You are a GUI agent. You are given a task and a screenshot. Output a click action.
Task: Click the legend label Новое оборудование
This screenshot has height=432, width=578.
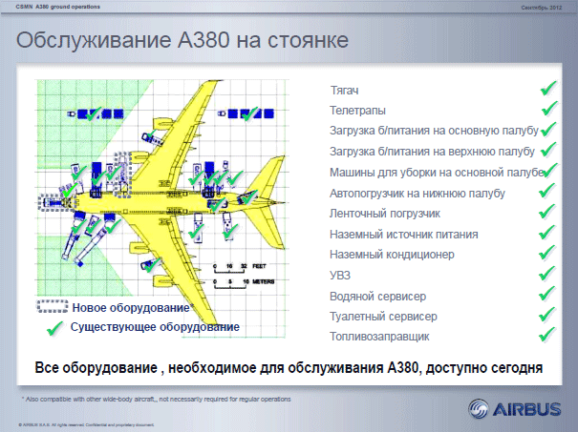pyautogui.click(x=133, y=308)
